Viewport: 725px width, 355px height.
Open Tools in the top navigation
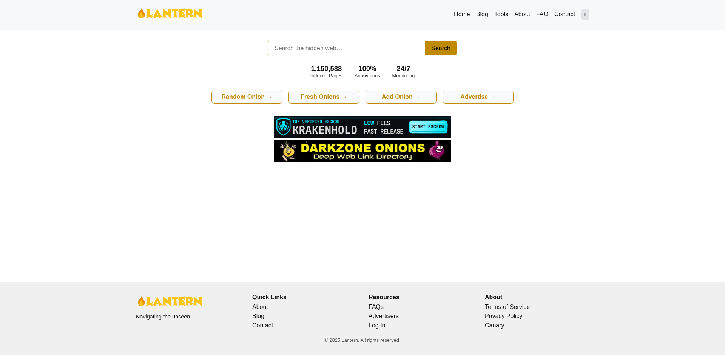tap(501, 14)
